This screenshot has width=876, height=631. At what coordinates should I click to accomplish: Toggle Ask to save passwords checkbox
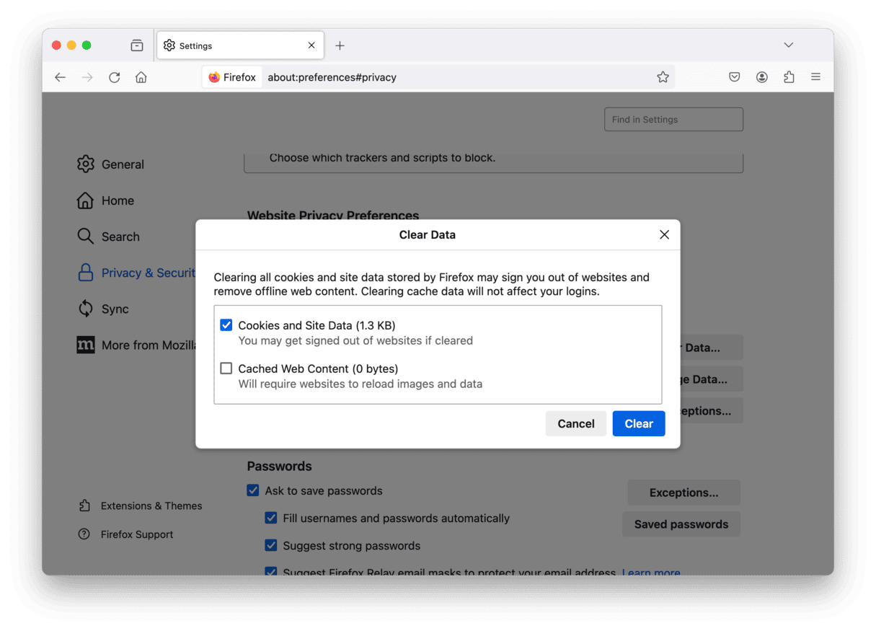coord(253,490)
